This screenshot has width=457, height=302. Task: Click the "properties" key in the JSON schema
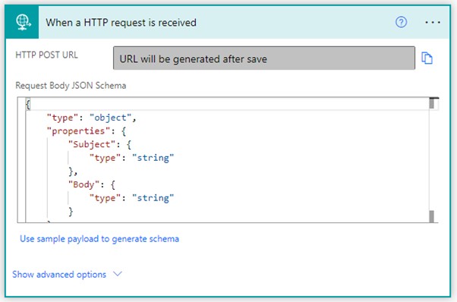click(x=78, y=131)
